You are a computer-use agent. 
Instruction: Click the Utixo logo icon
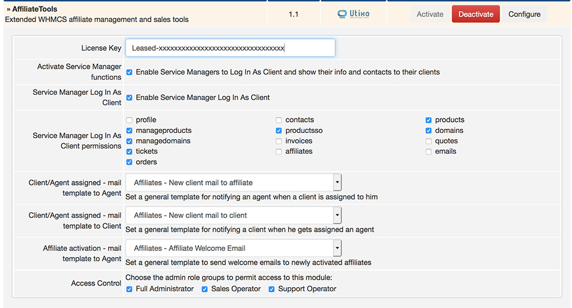tap(353, 14)
